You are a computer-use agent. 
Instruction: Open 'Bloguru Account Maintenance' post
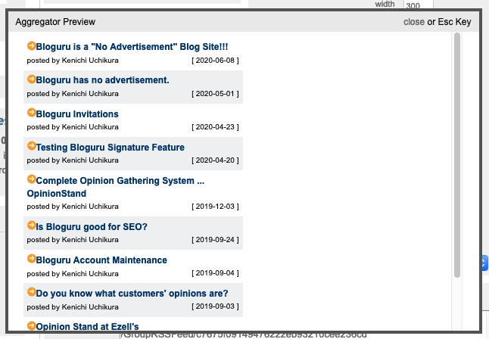point(101,260)
